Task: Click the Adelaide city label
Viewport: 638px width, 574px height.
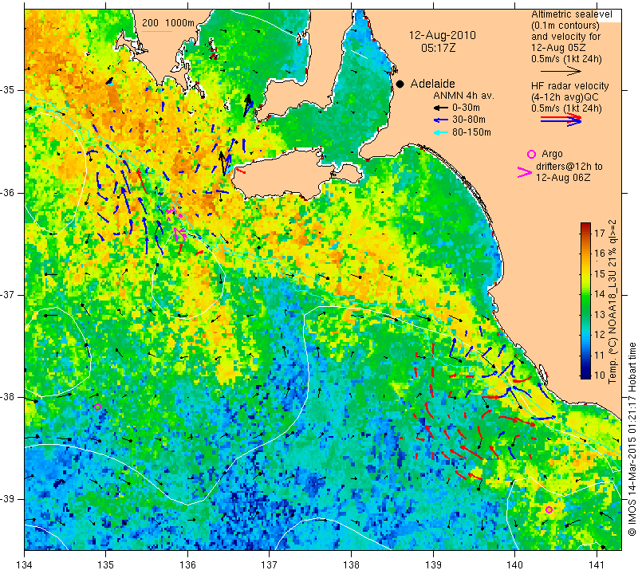Action: (432, 84)
